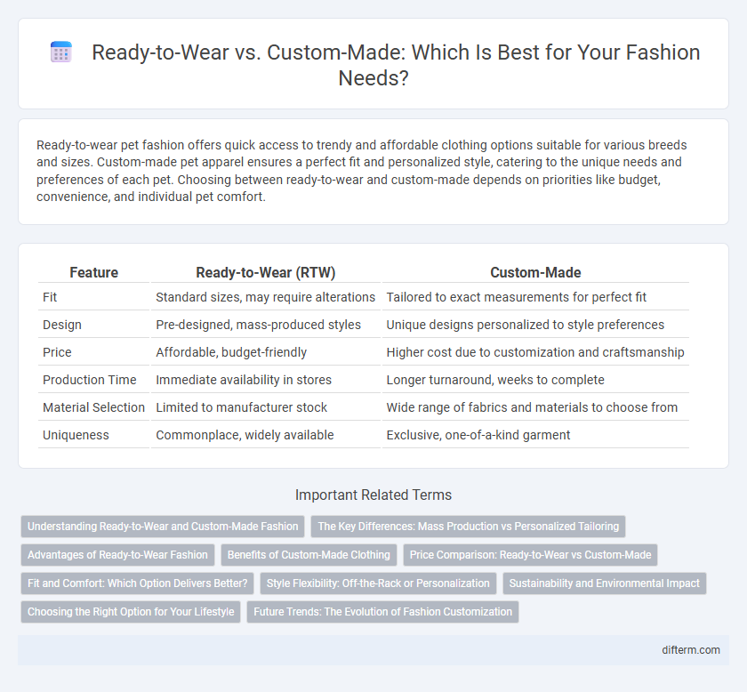This screenshot has height=692, width=747.
Task: Click 'Longer turnaround, weeks to complete' cell
Action: click(x=535, y=381)
